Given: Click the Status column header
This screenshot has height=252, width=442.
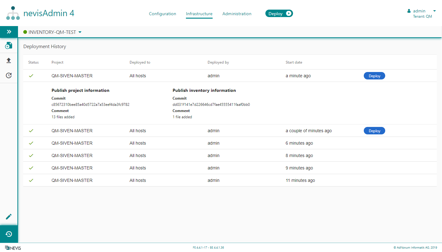Looking at the screenshot, I should (34, 62).
